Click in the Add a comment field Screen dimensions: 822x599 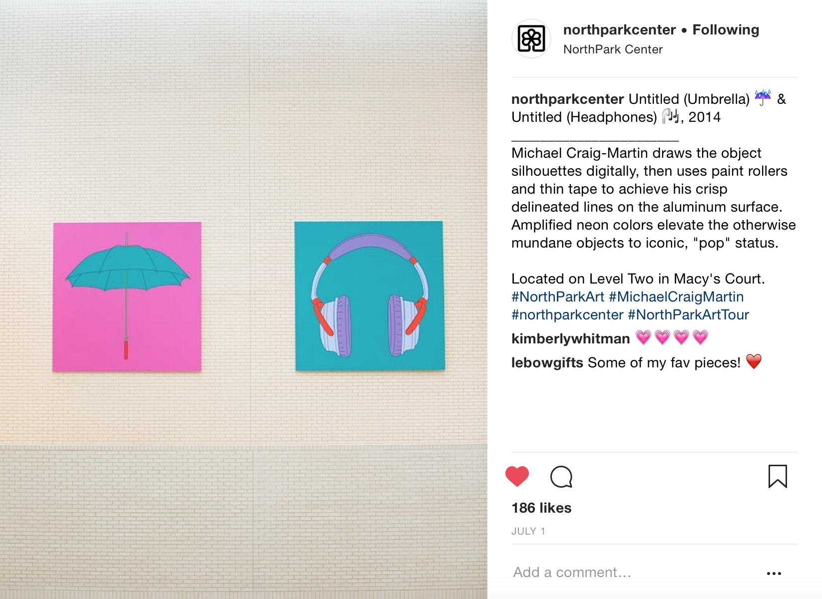tap(634, 572)
